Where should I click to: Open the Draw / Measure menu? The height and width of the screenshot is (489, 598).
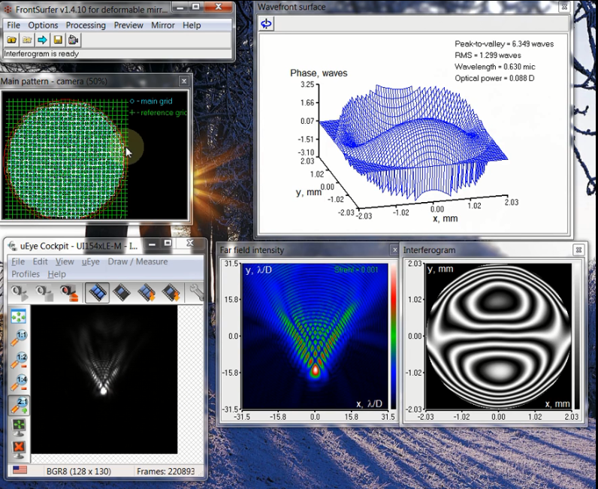(137, 261)
